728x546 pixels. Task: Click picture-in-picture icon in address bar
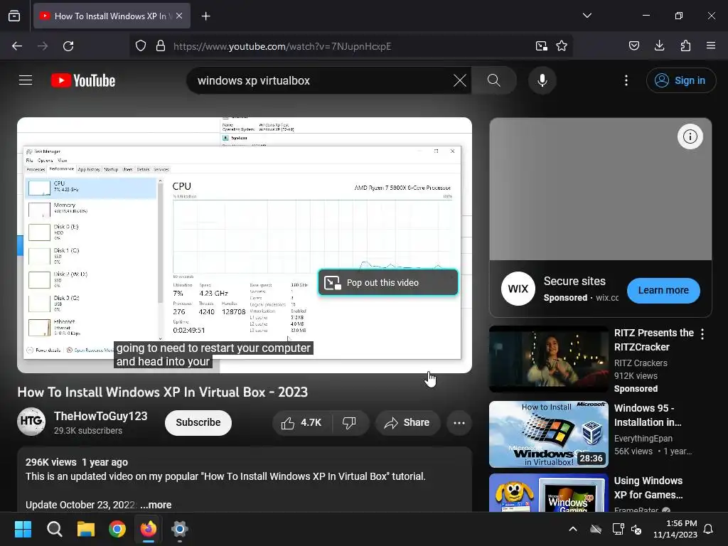click(x=541, y=46)
